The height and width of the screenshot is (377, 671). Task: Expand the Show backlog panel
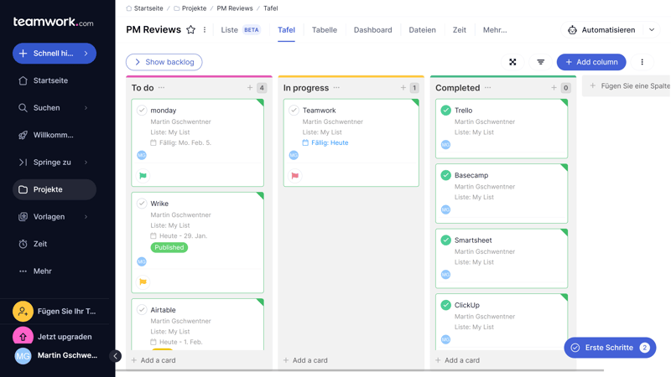[x=164, y=62]
